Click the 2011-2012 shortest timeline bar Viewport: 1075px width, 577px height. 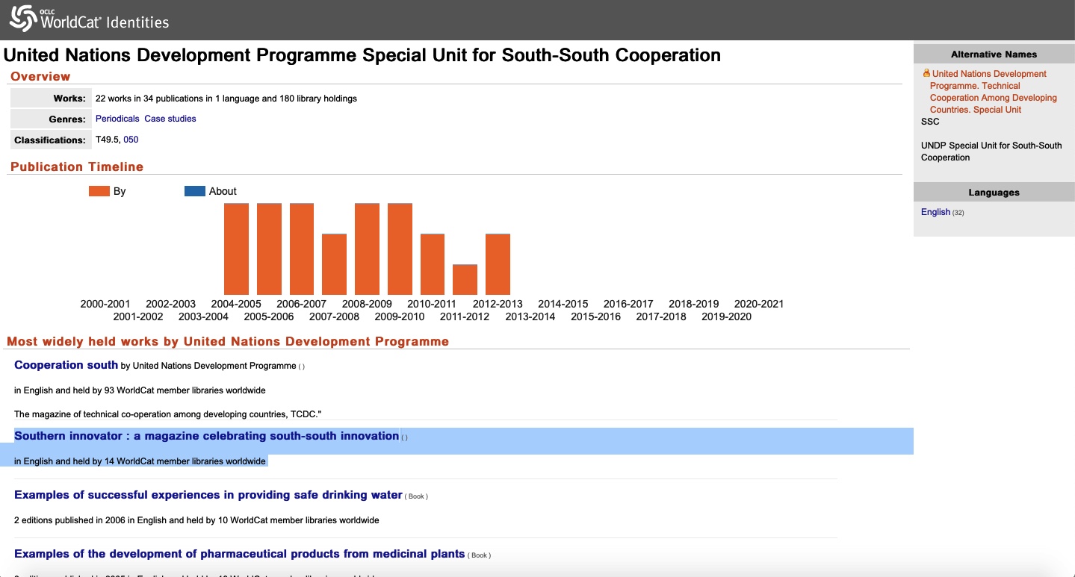tap(465, 279)
